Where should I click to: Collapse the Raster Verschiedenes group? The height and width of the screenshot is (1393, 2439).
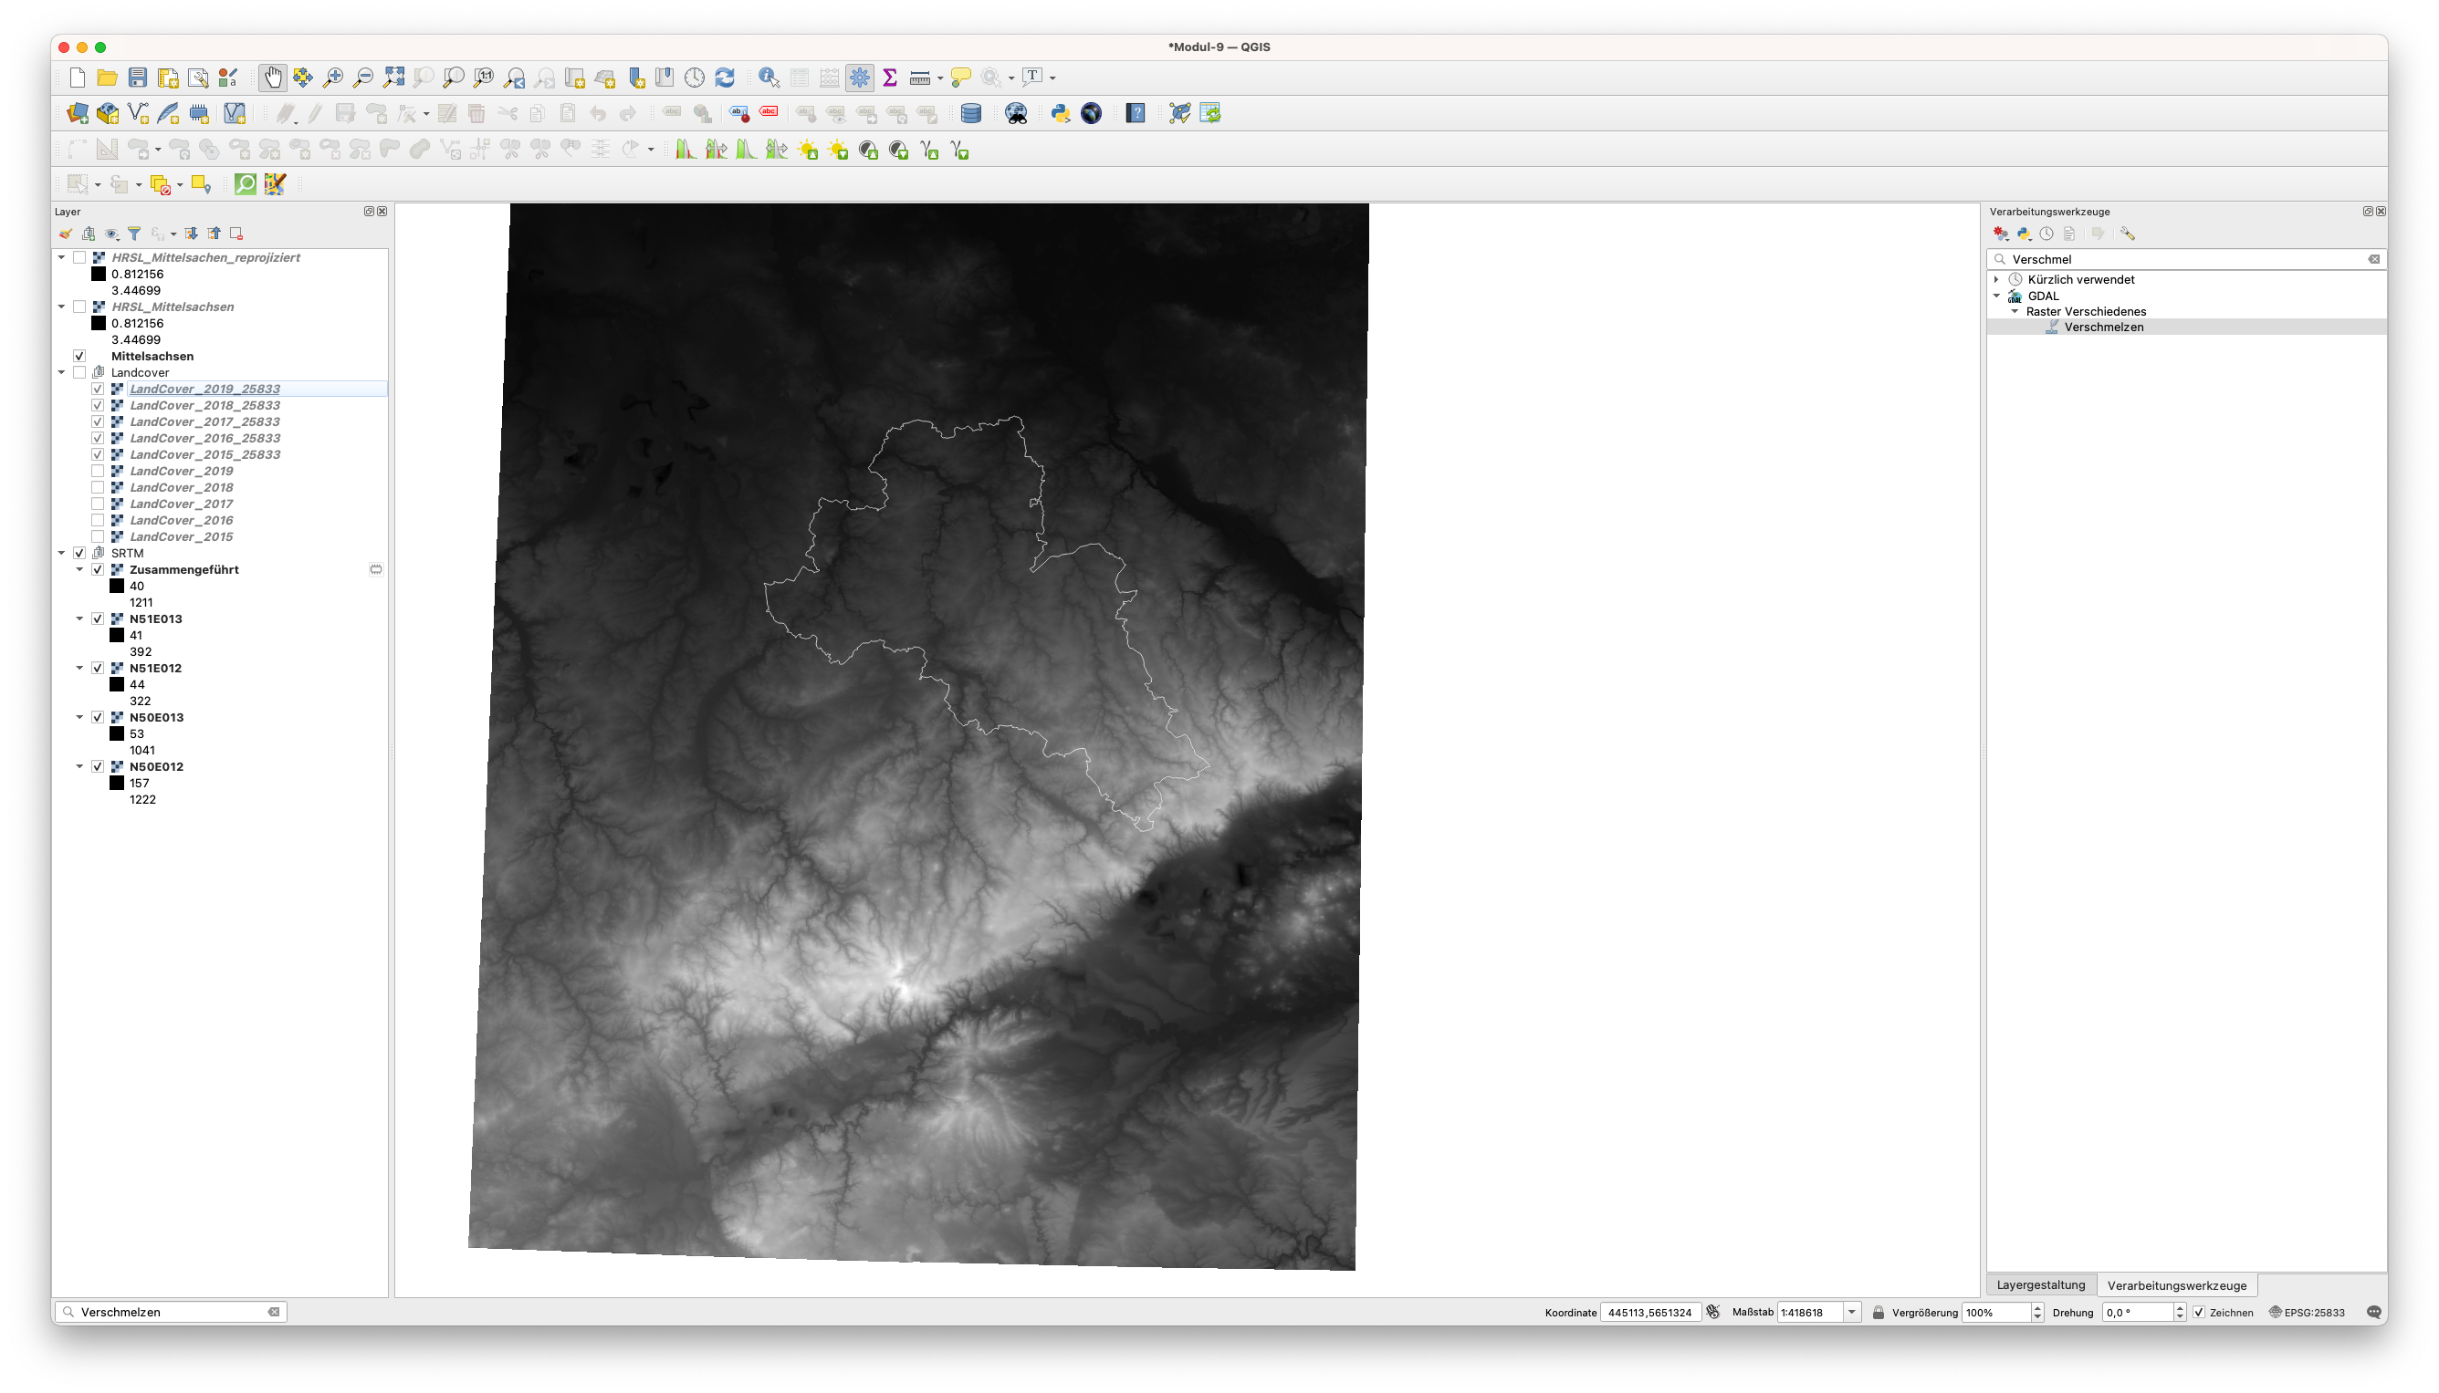[2015, 311]
